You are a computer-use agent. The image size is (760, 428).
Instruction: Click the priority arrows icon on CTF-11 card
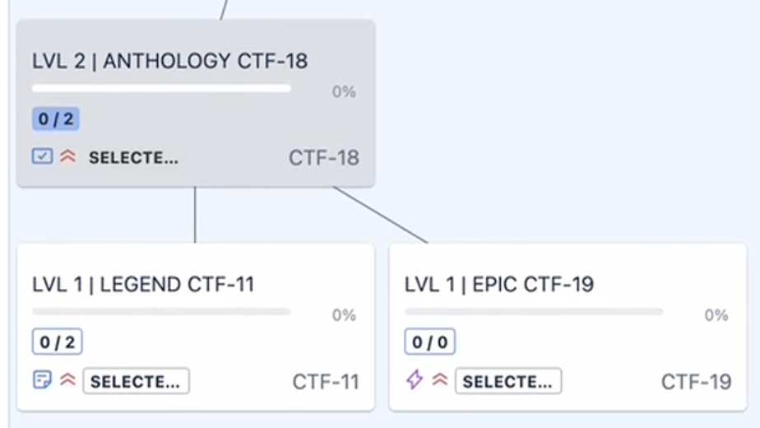67,380
